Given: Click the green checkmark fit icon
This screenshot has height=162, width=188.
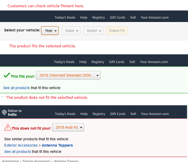Looking at the screenshot, I should pos(7,76).
